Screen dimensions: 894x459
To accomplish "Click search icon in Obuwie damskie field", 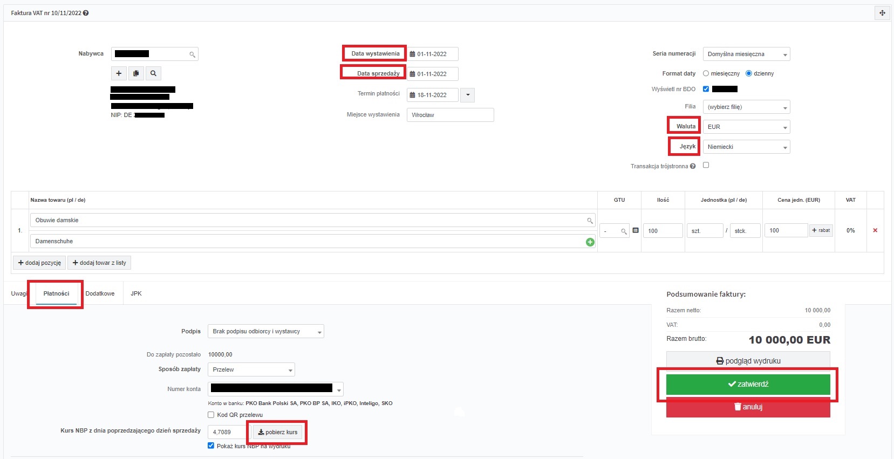I will (590, 221).
